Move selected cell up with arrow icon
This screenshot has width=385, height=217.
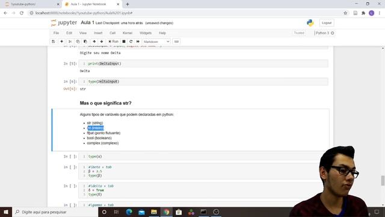pos(94,42)
